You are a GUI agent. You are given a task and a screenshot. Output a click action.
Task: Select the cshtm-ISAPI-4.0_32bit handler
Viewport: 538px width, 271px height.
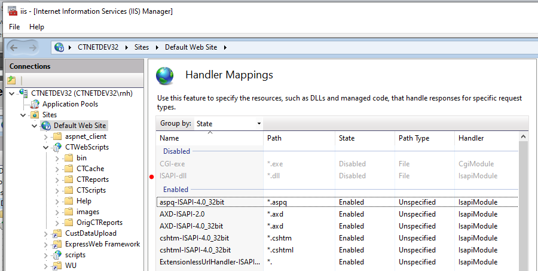[x=337, y=238]
